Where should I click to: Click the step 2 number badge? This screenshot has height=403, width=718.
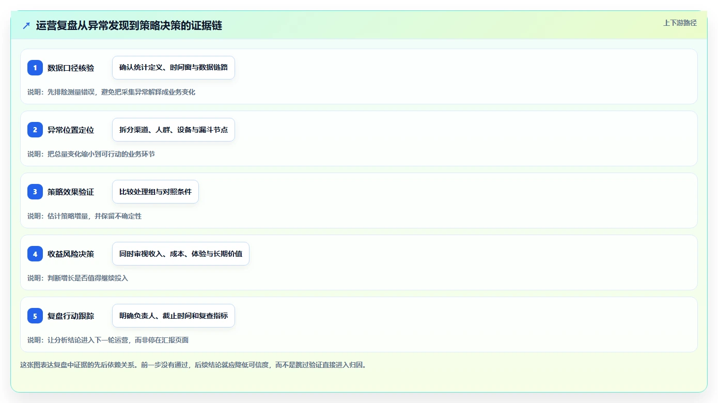[35, 130]
